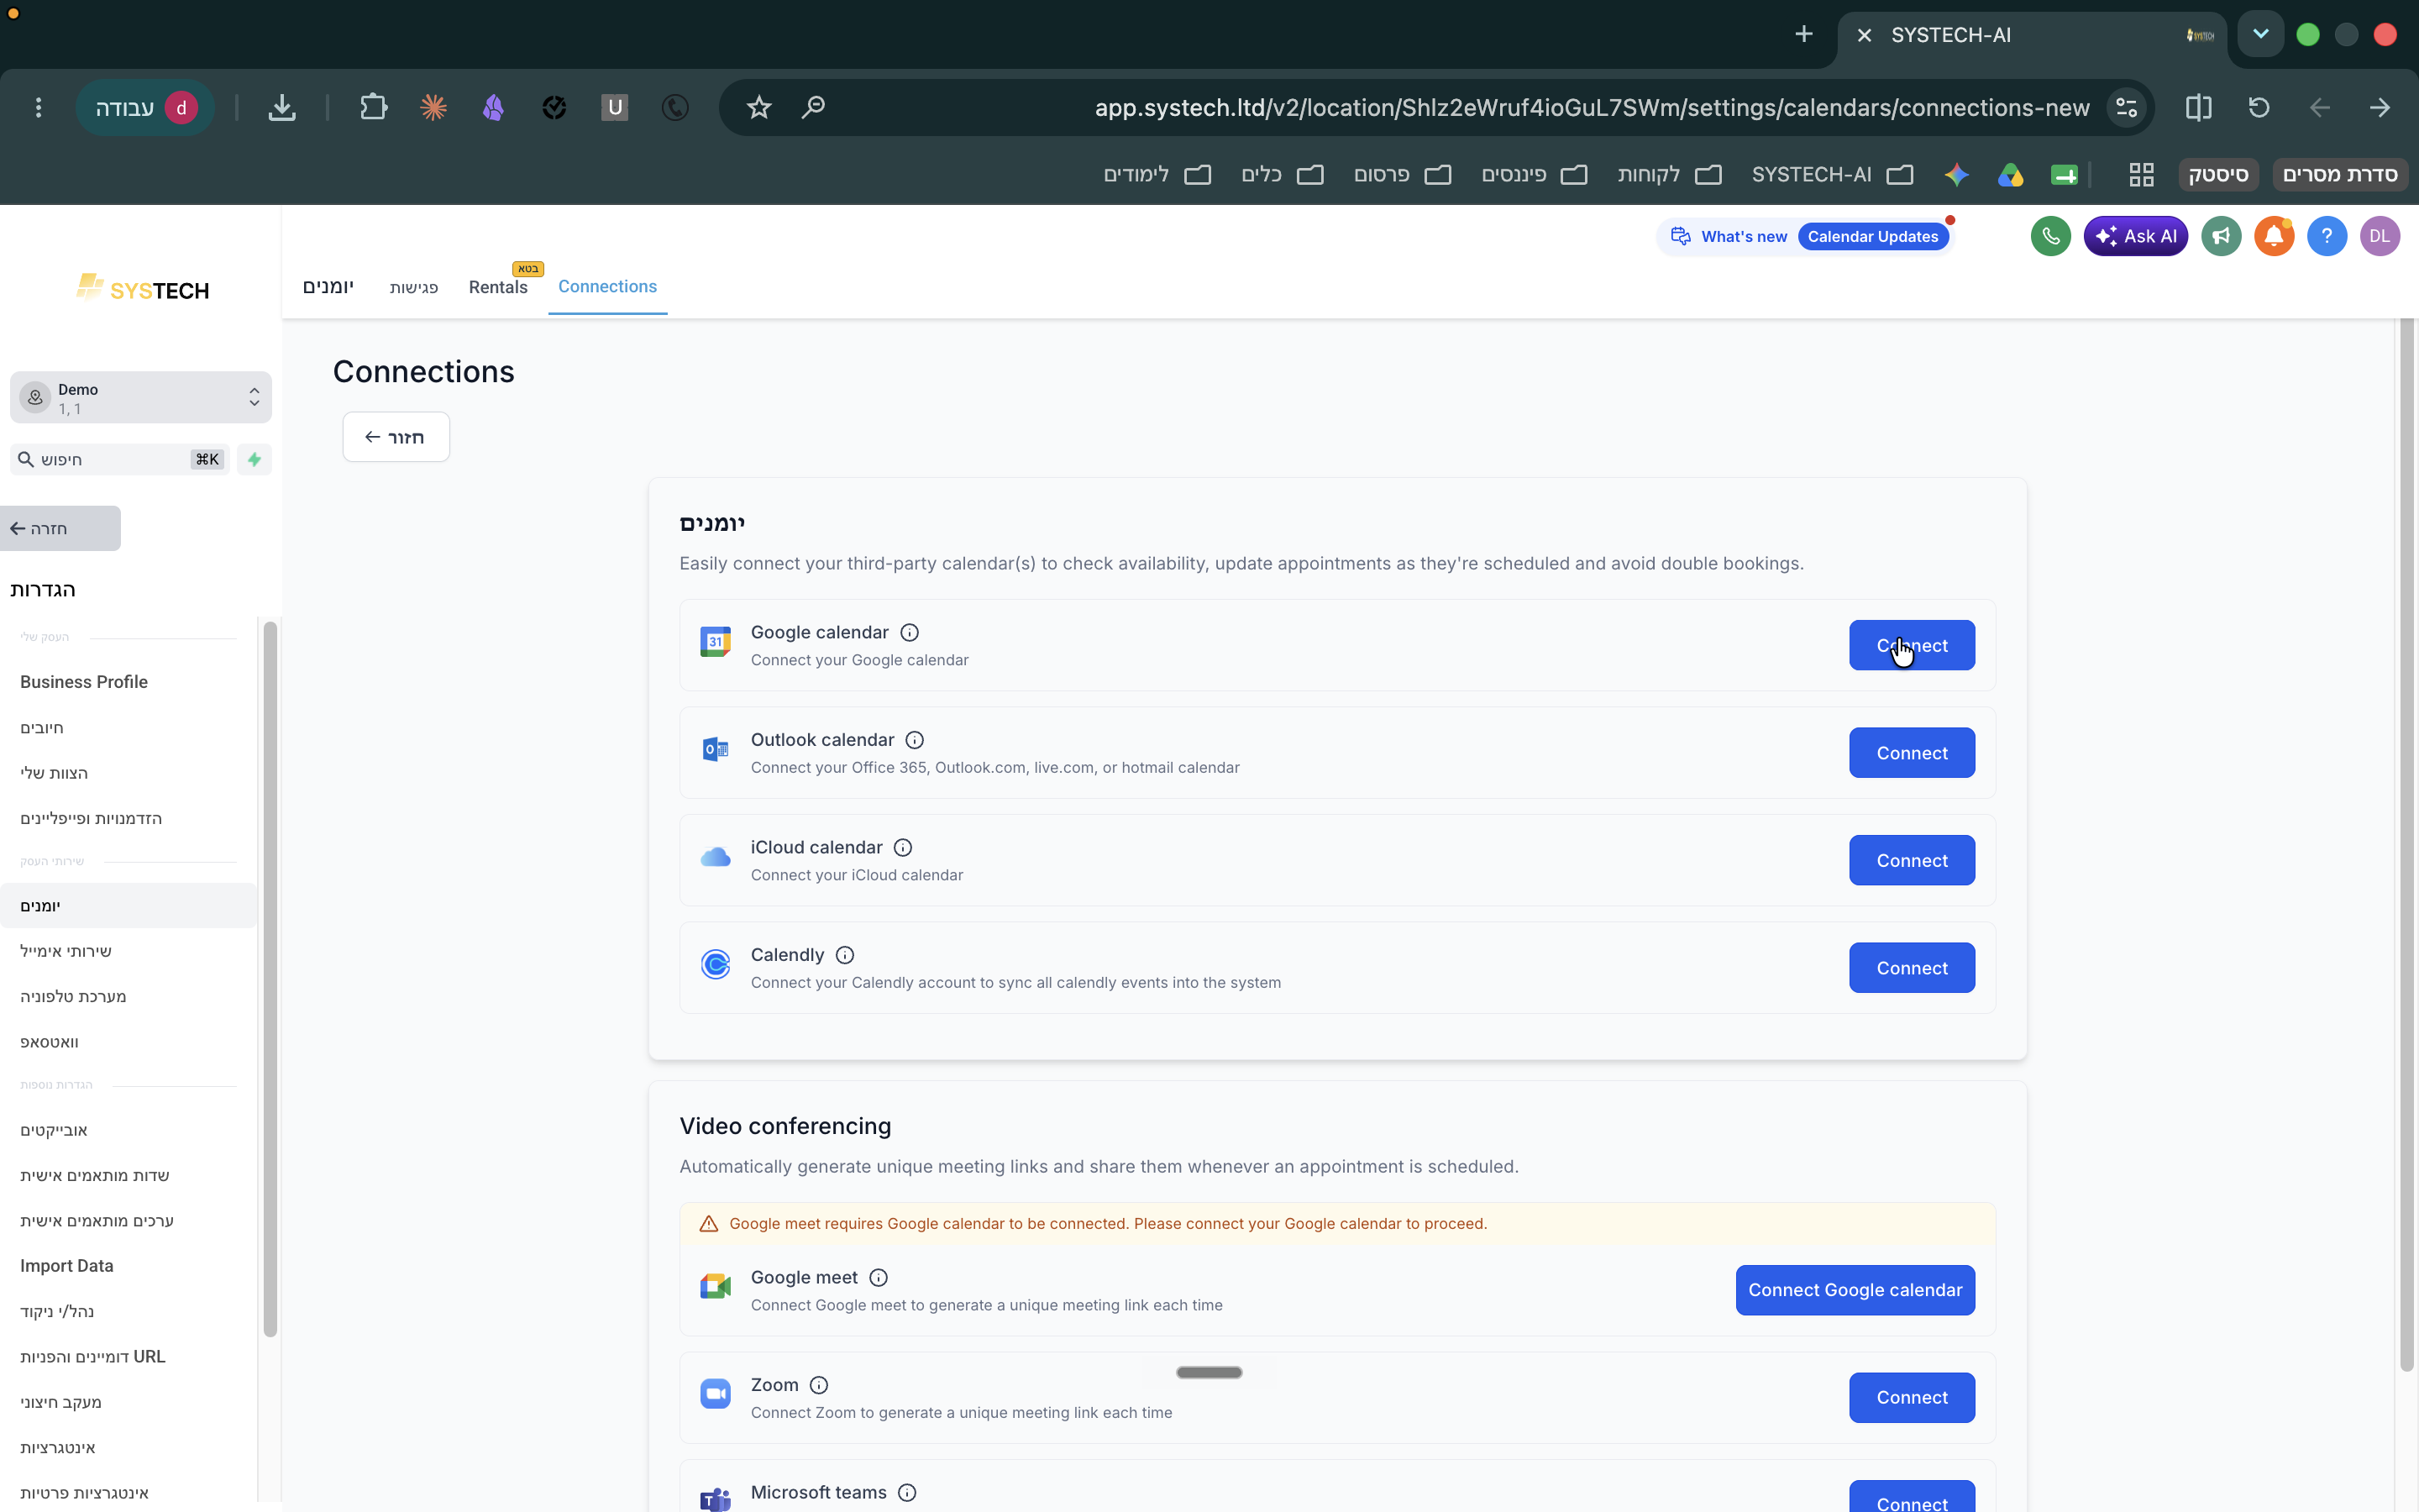Show info for Microsoft teams
Viewport: 2419px width, 1512px height.
click(906, 1492)
